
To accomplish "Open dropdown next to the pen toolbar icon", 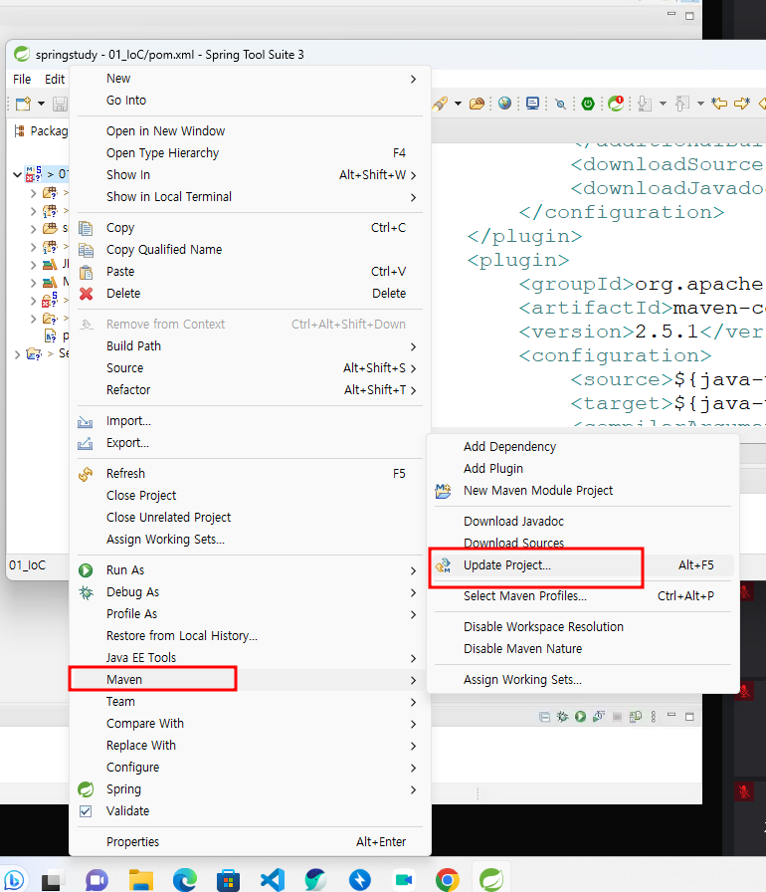I will pos(458,104).
